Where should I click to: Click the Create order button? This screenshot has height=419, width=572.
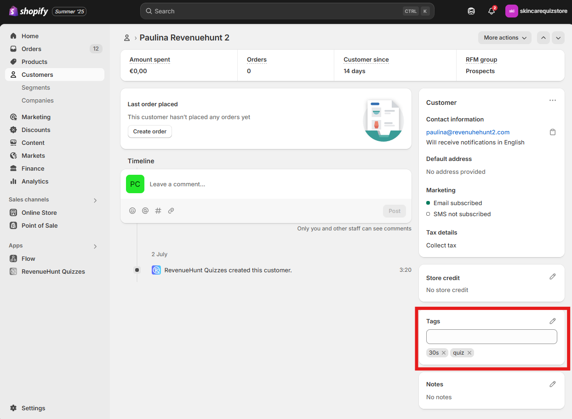coord(150,132)
